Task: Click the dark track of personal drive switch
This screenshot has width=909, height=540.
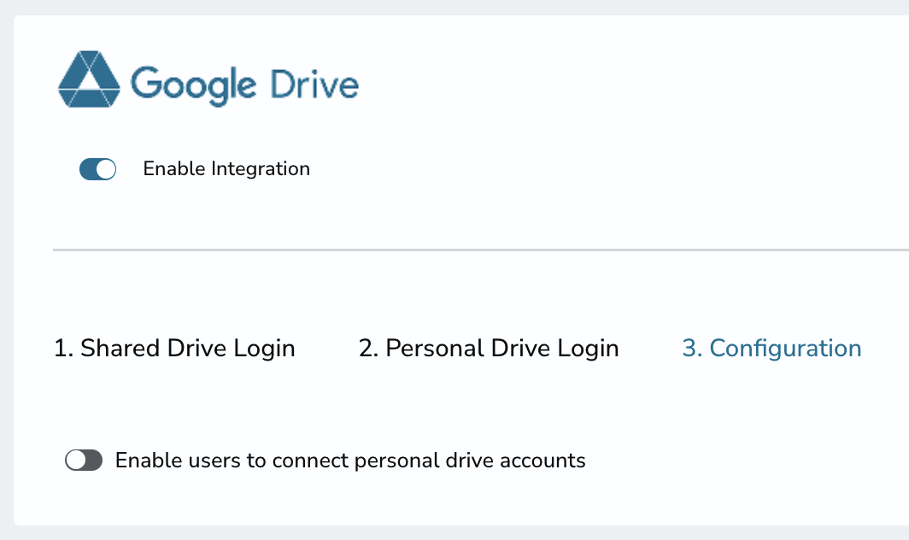Action: pyautogui.click(x=93, y=461)
